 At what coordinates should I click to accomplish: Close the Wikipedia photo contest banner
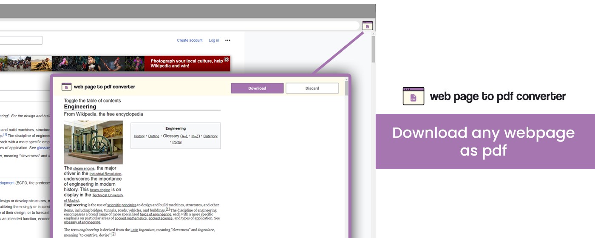tap(227, 59)
